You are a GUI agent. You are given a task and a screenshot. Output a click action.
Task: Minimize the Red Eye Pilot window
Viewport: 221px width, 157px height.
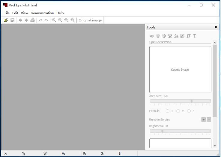pos(189,5)
